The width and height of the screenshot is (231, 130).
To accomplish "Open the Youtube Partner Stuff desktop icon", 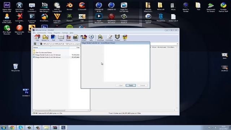I will coord(223,7).
